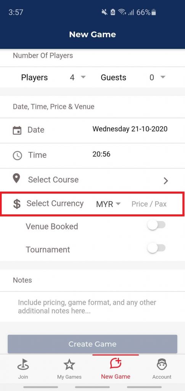Open the Guests count dropdown
Screen dimensions: 185x391
coord(158,77)
